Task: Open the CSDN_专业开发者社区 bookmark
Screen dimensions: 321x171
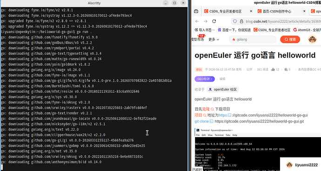Action: [272, 30]
